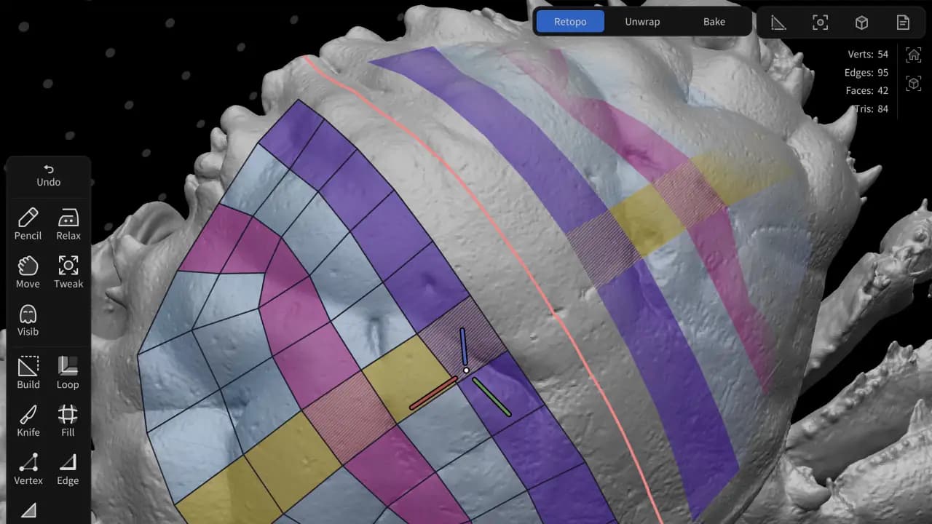This screenshot has width=932, height=524.
Task: Click the 'Edges: 95' statistic
Action: click(866, 73)
